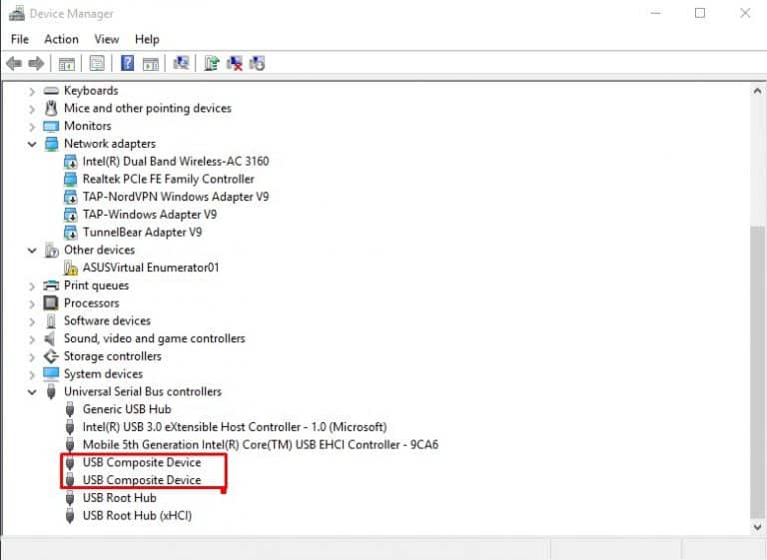Expand the Processors node
Screen dimensions: 767x560
point(32,303)
